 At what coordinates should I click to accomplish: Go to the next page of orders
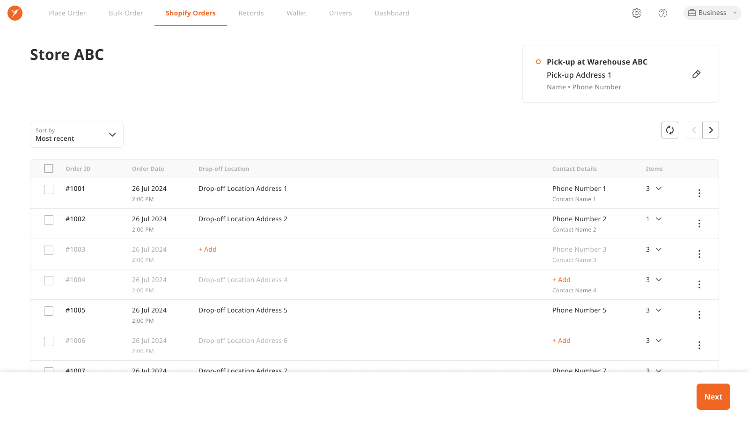pyautogui.click(x=711, y=130)
